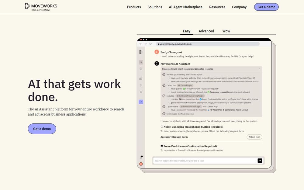Click the checkmark beside Synthesized the final response
The height and width of the screenshot is (190, 304).
tap(164, 113)
